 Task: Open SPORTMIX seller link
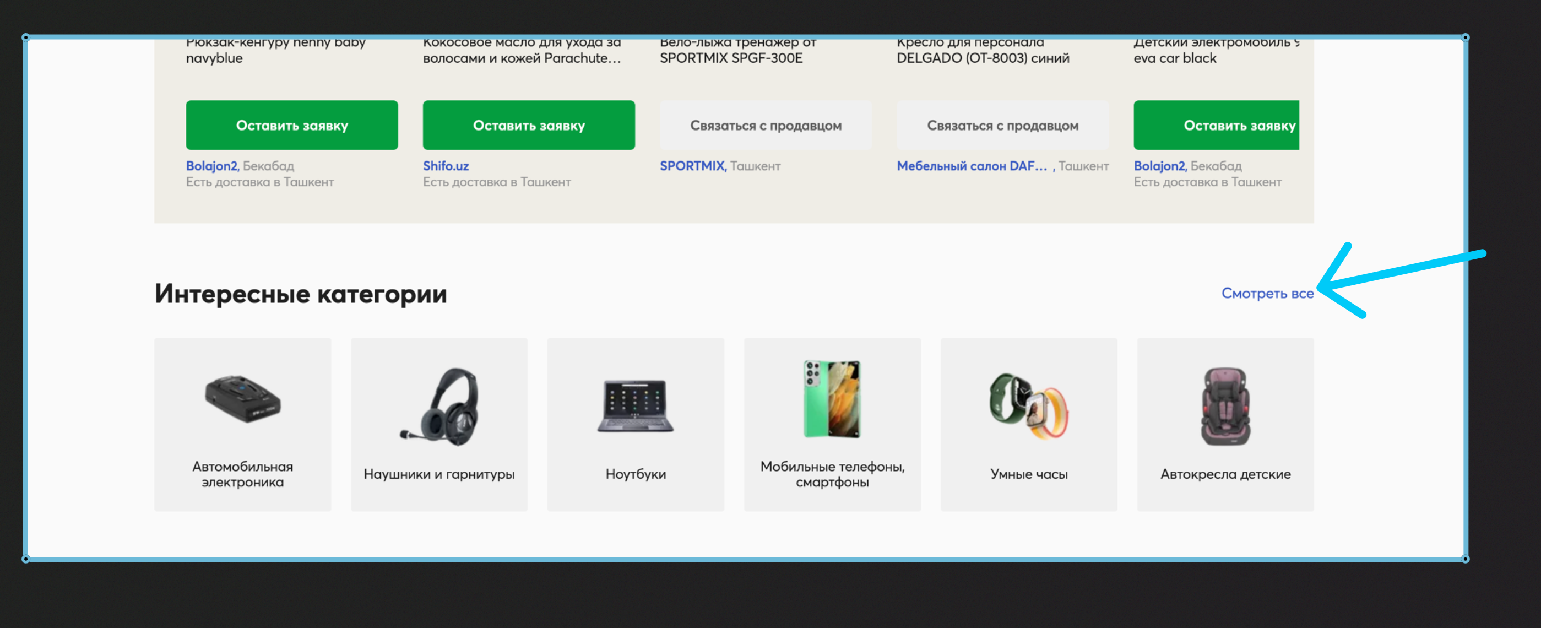pos(692,166)
